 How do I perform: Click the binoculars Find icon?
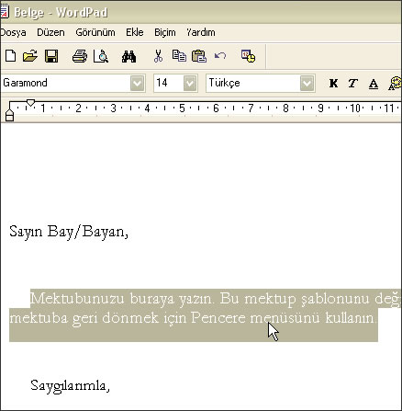click(128, 56)
